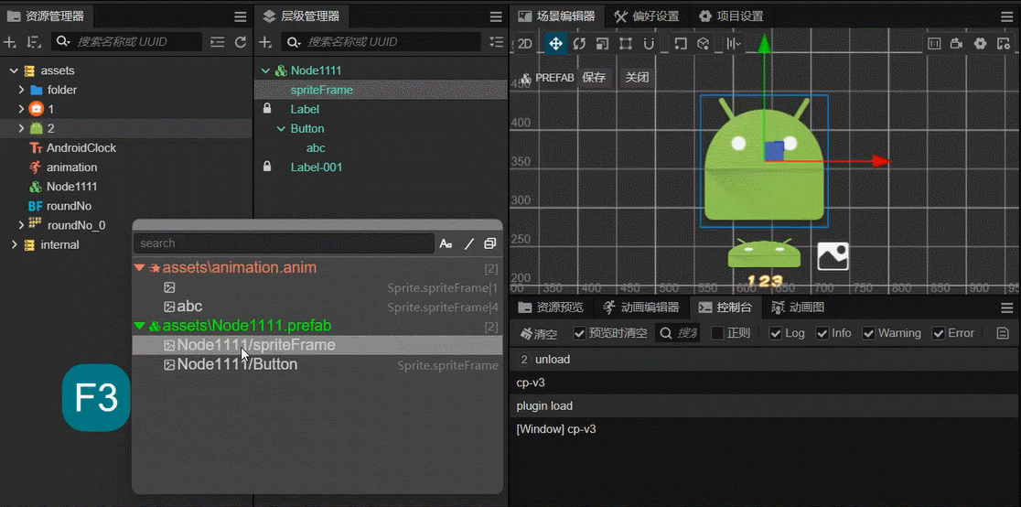This screenshot has width=1021, height=507.
Task: Clear the console output
Action: click(x=539, y=334)
